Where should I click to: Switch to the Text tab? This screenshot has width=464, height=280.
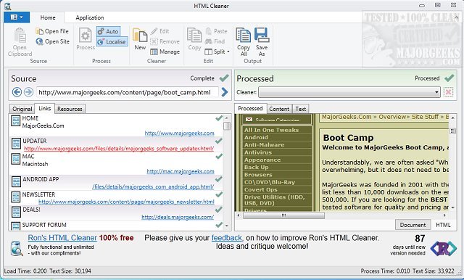301,109
